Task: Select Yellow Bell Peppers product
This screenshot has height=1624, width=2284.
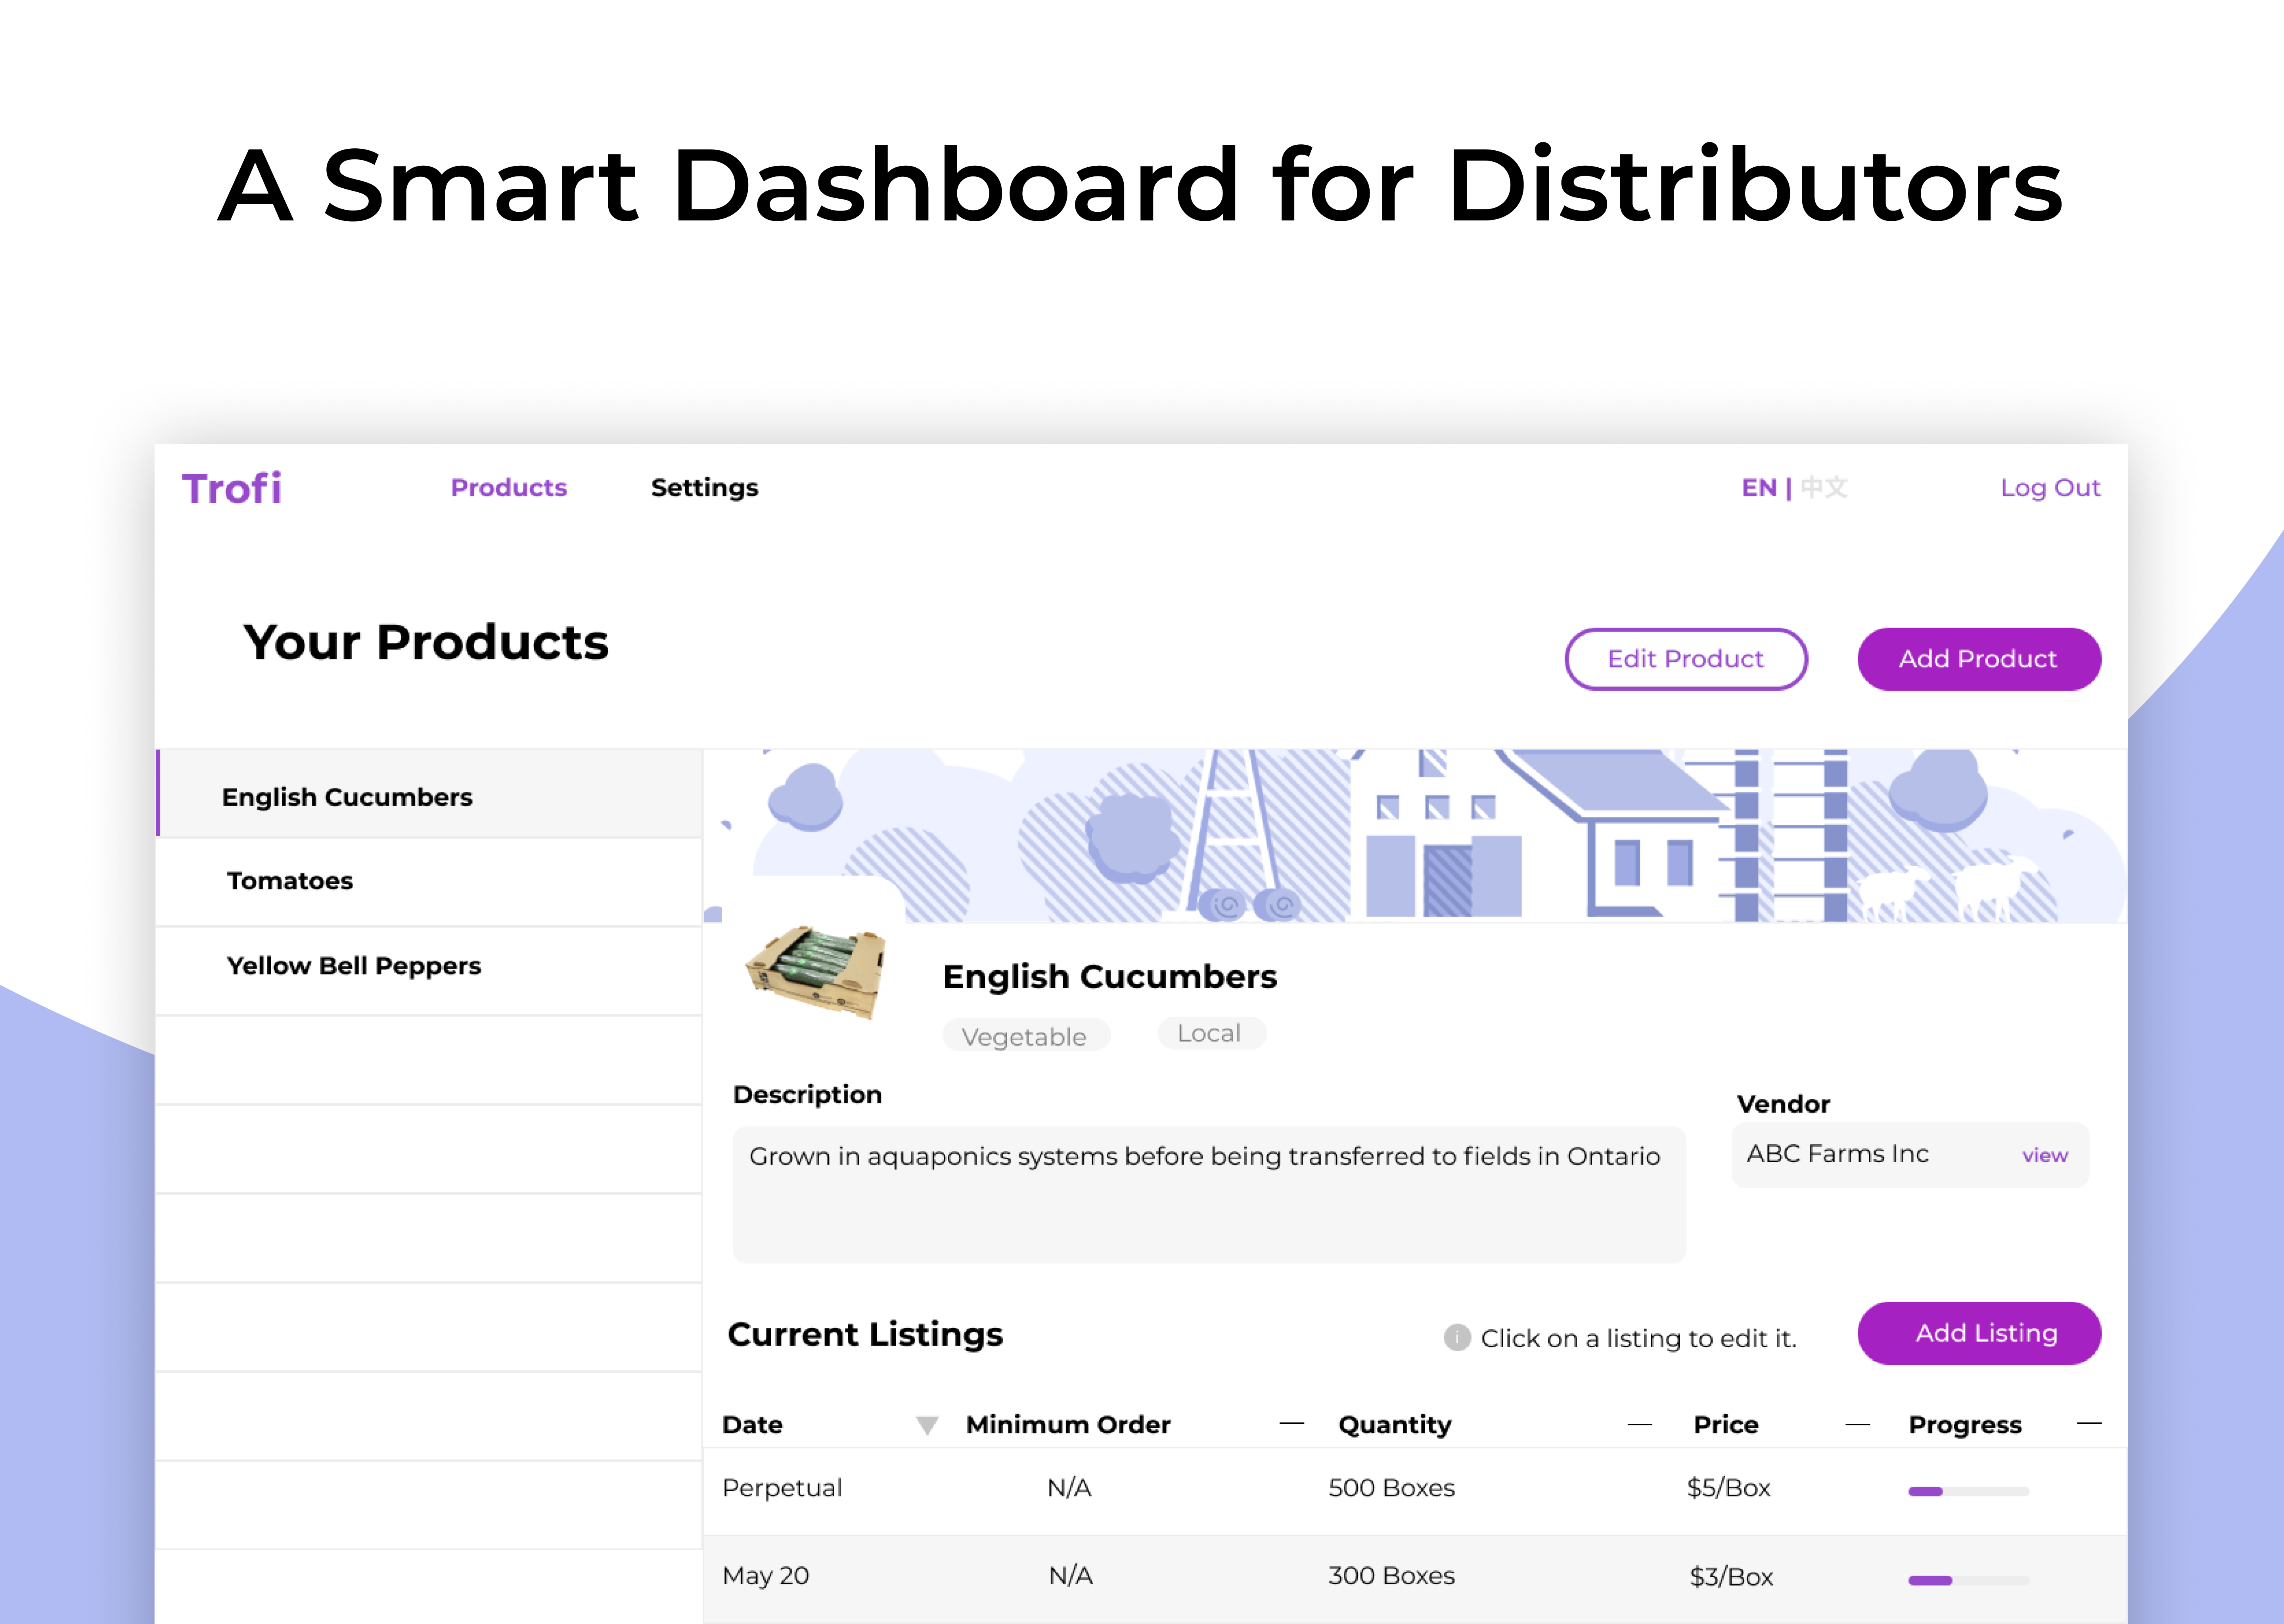Action: pyautogui.click(x=354, y=966)
